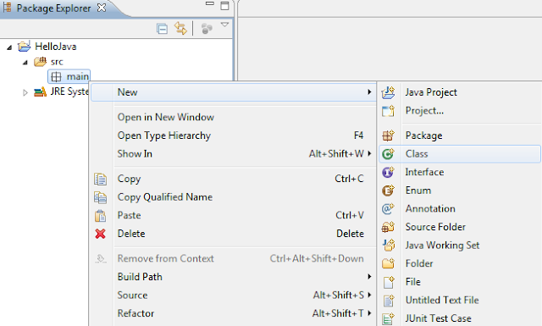Screen dimensions: 542x326
Task: Click the Package icon in the submenu
Action: click(x=388, y=135)
